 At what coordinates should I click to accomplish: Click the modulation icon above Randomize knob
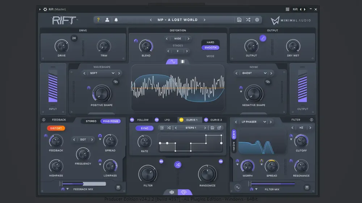[x=221, y=161]
